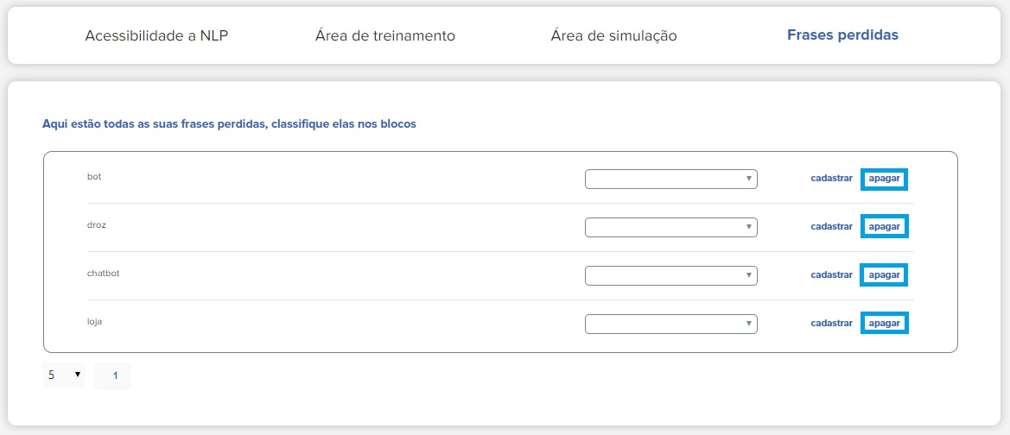Switch to Área de treinamento tab
1010x435 pixels.
(x=385, y=35)
